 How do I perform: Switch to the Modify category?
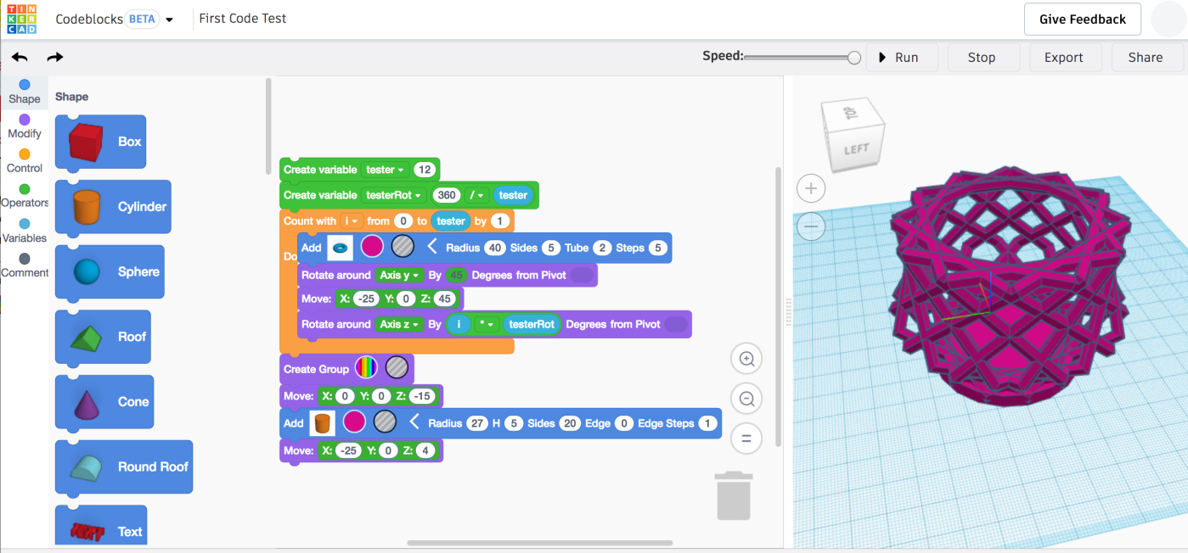(x=25, y=126)
